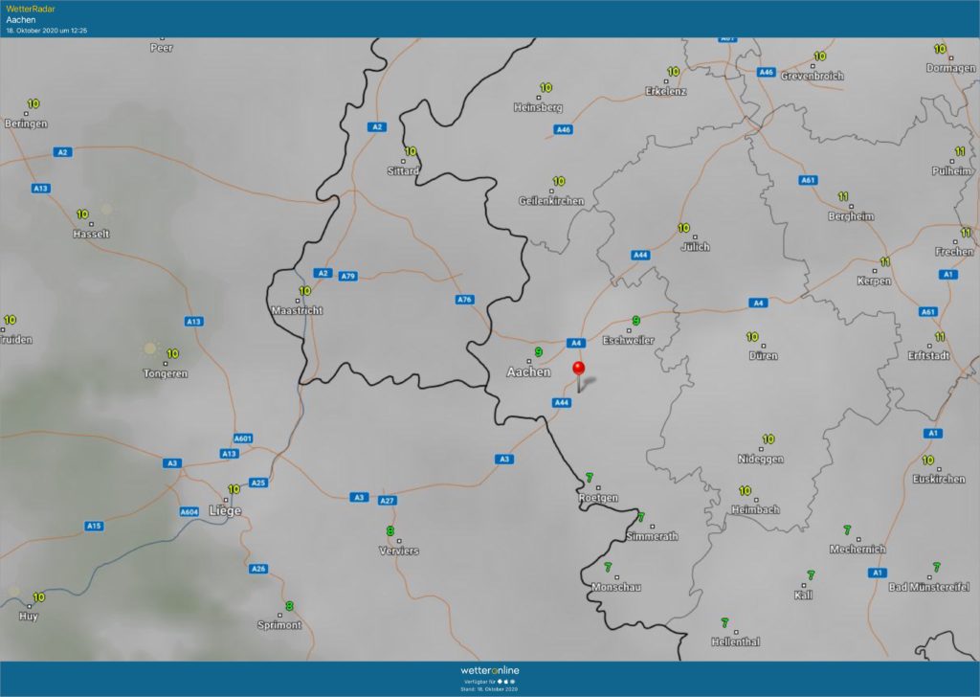Click the A4 badge above the red pin
This screenshot has height=697, width=980.
point(575,343)
